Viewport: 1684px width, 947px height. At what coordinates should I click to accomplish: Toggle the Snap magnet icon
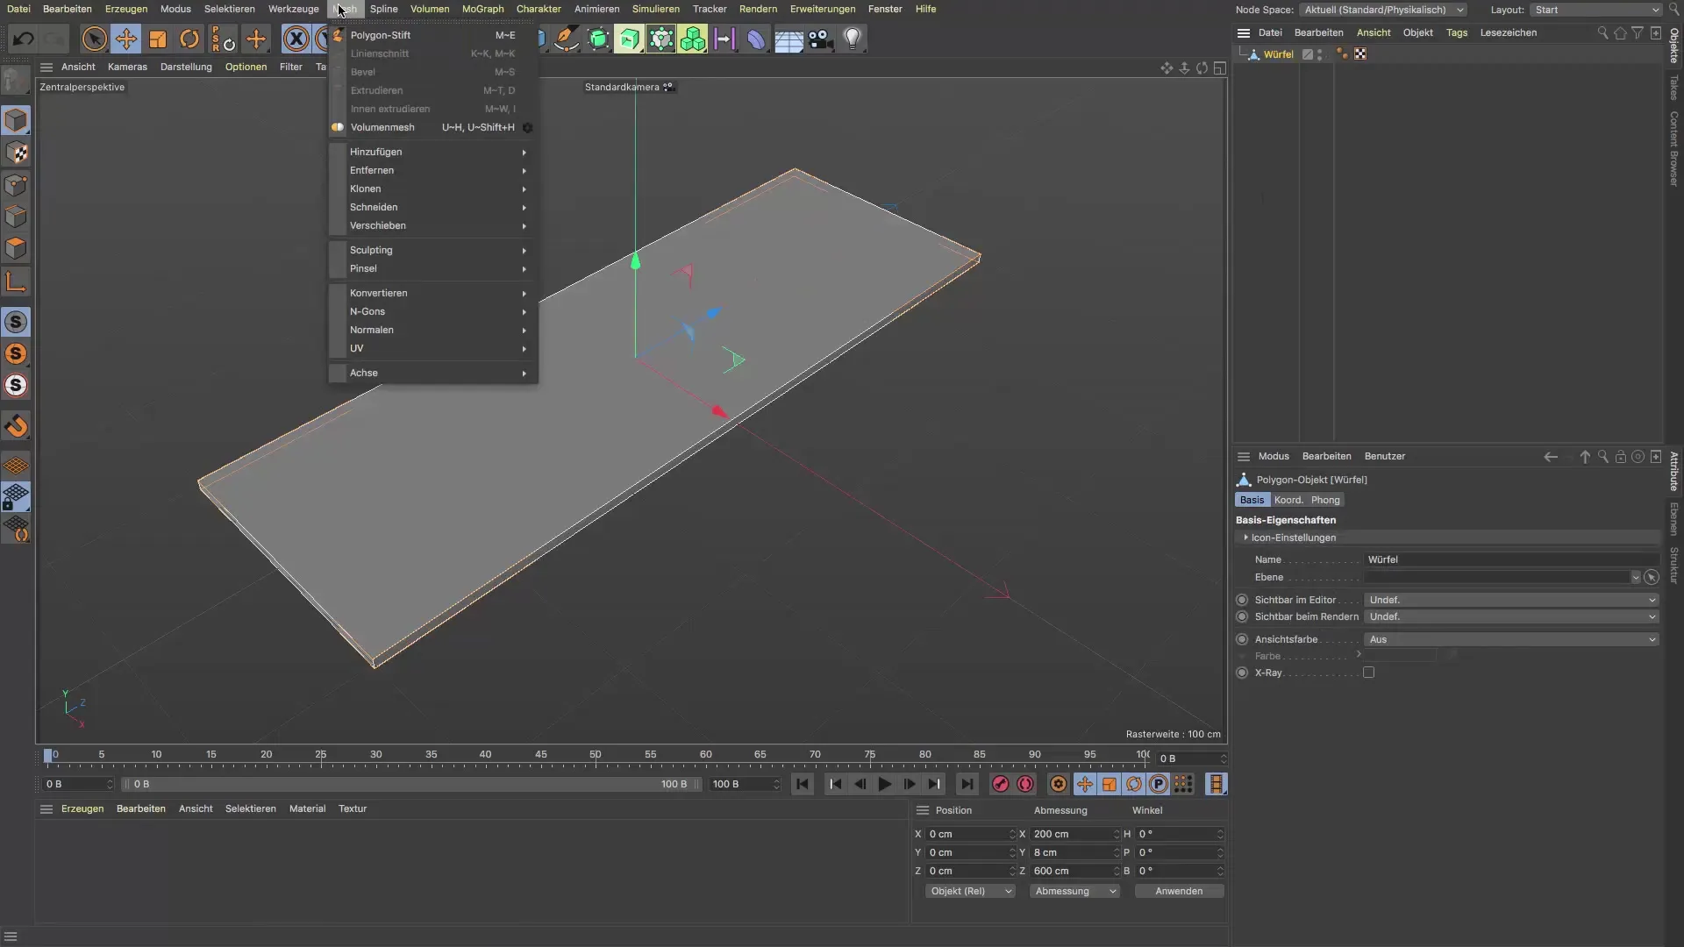[x=16, y=426]
